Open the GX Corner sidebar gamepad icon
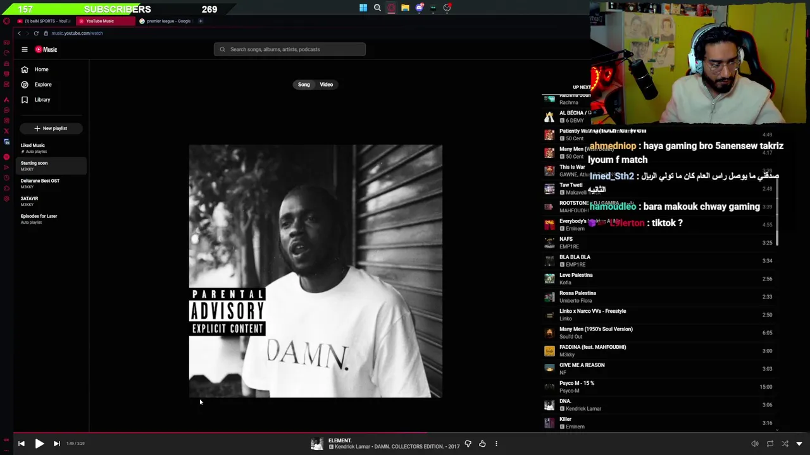The image size is (810, 455). [6, 42]
